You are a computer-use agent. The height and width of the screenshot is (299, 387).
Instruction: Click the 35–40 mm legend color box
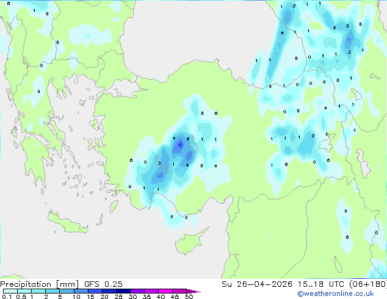coord(151,291)
